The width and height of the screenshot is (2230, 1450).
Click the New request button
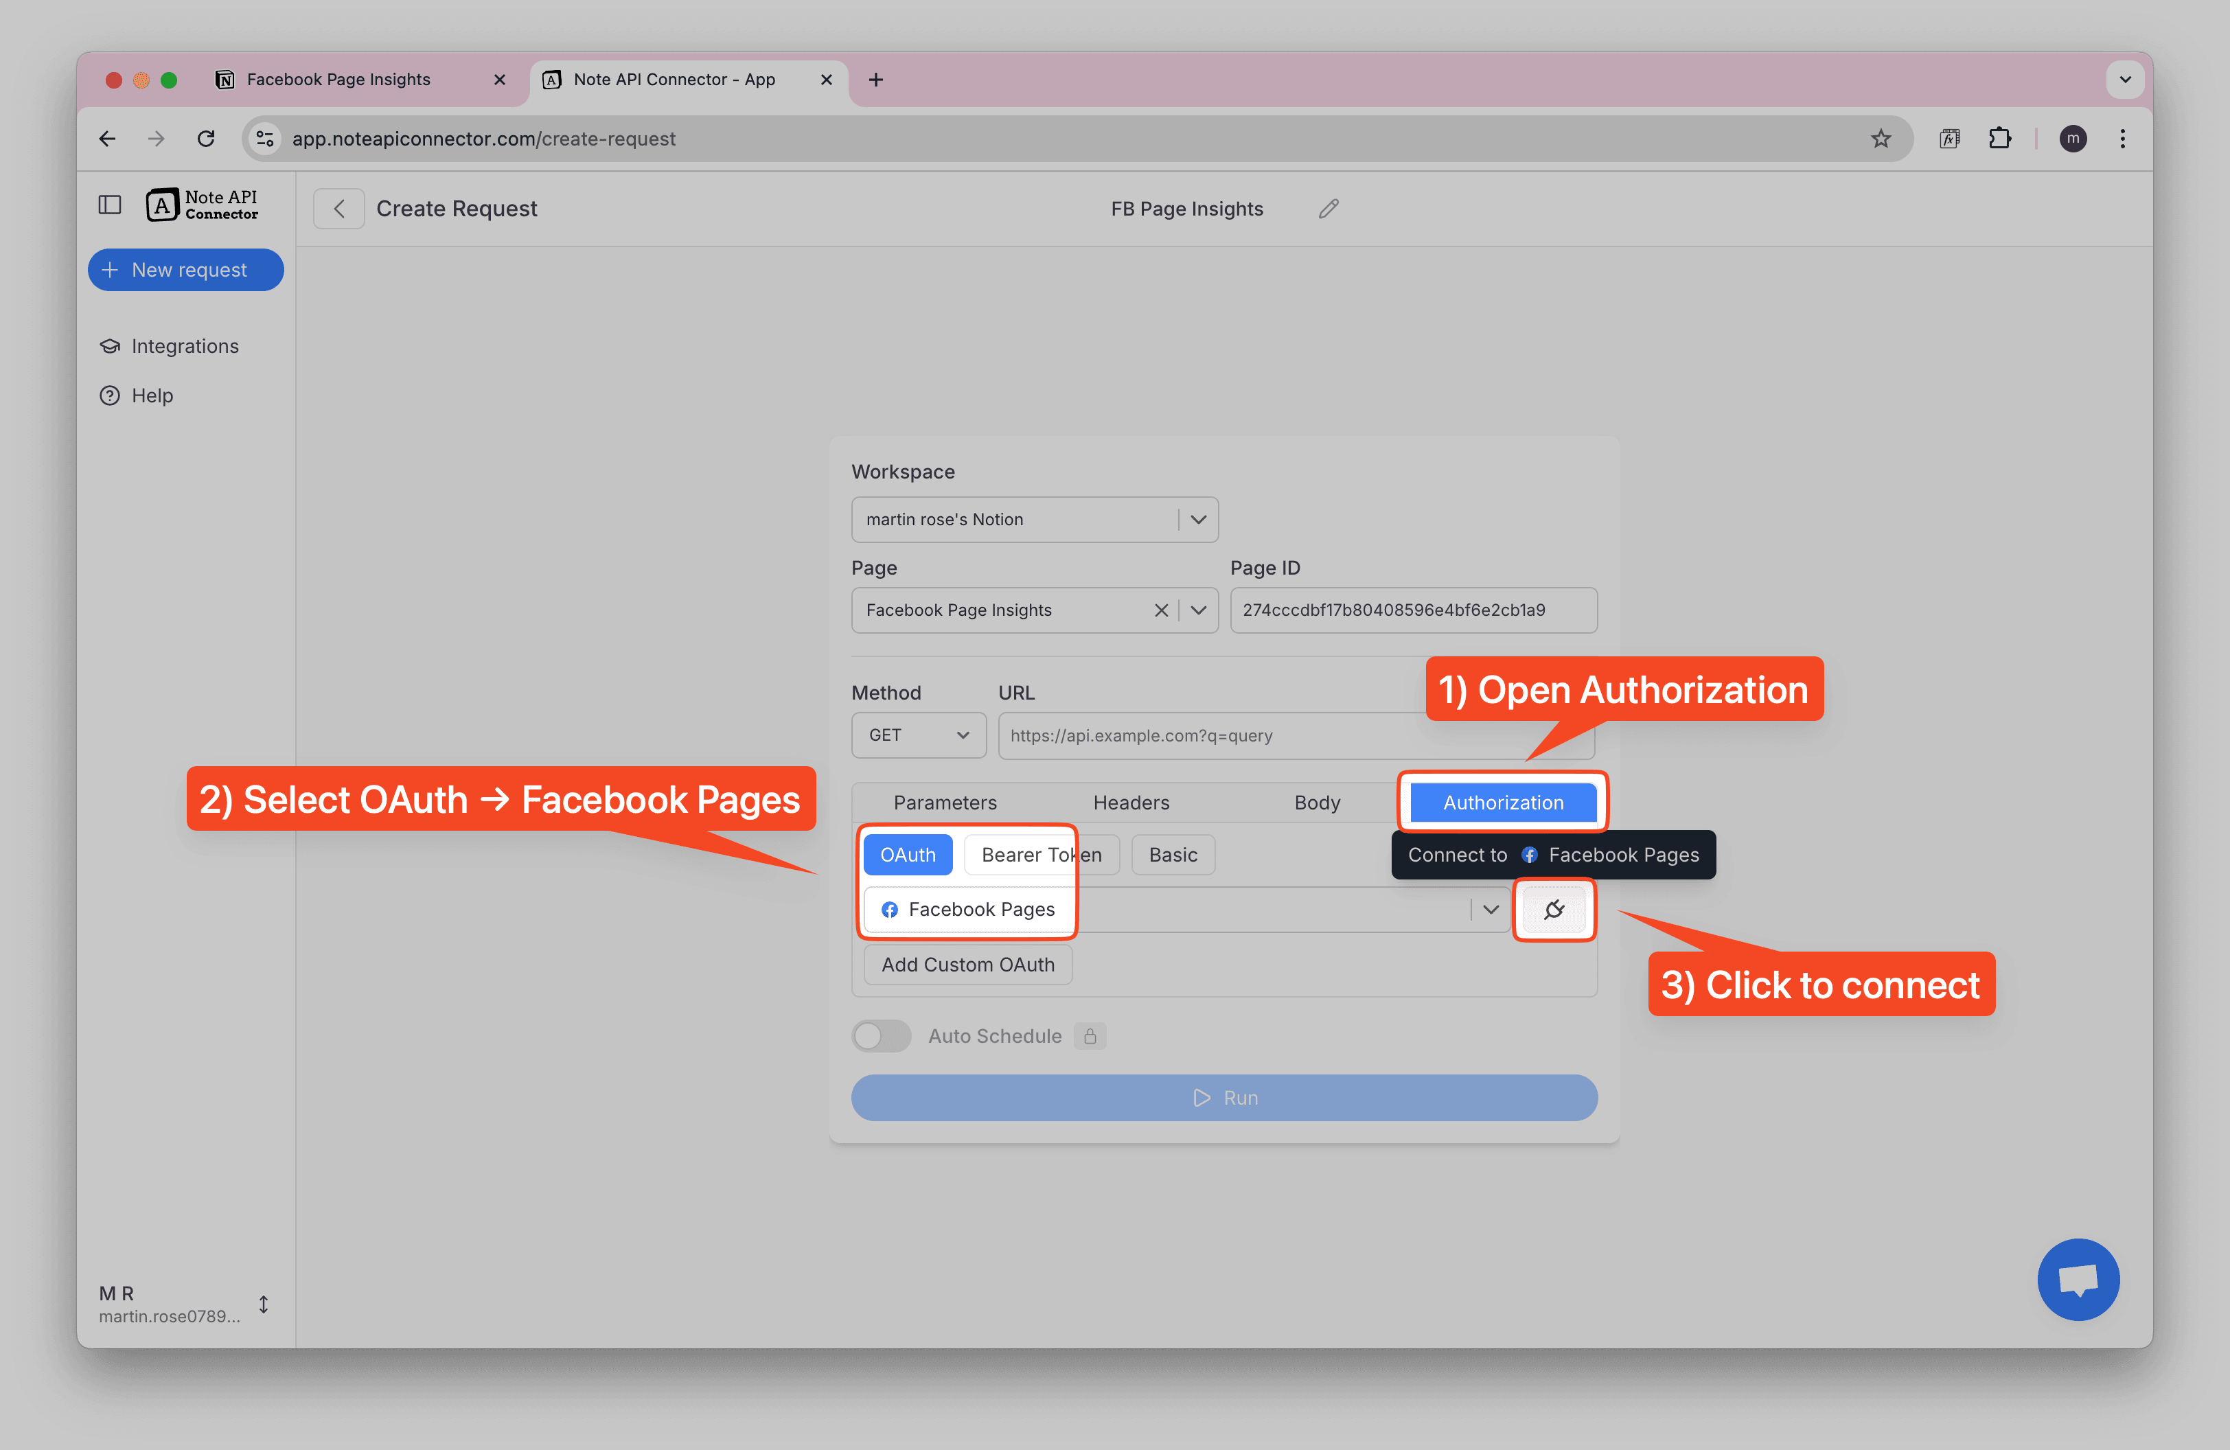[185, 270]
